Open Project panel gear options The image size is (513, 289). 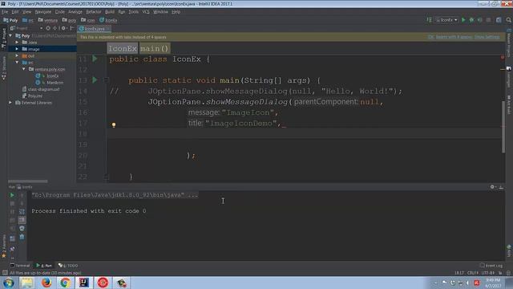pos(64,28)
